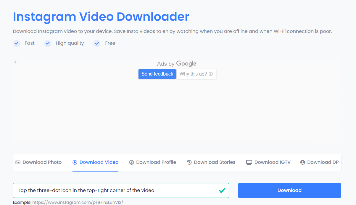Click the checkmark icon next to Fast
The image size is (356, 205).
(17, 43)
